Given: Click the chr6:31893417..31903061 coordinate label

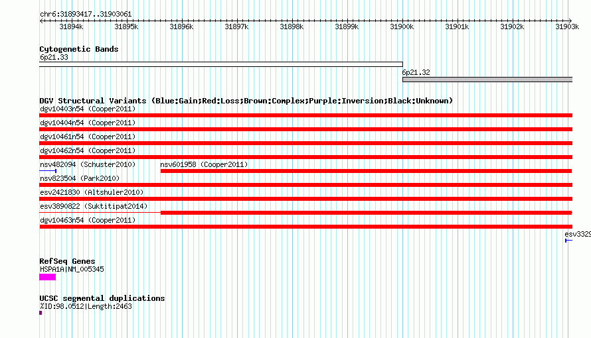Looking at the screenshot, I should 86,15.
